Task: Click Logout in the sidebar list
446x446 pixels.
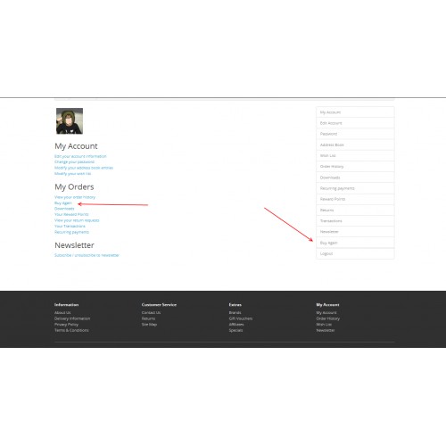Action: [x=355, y=253]
